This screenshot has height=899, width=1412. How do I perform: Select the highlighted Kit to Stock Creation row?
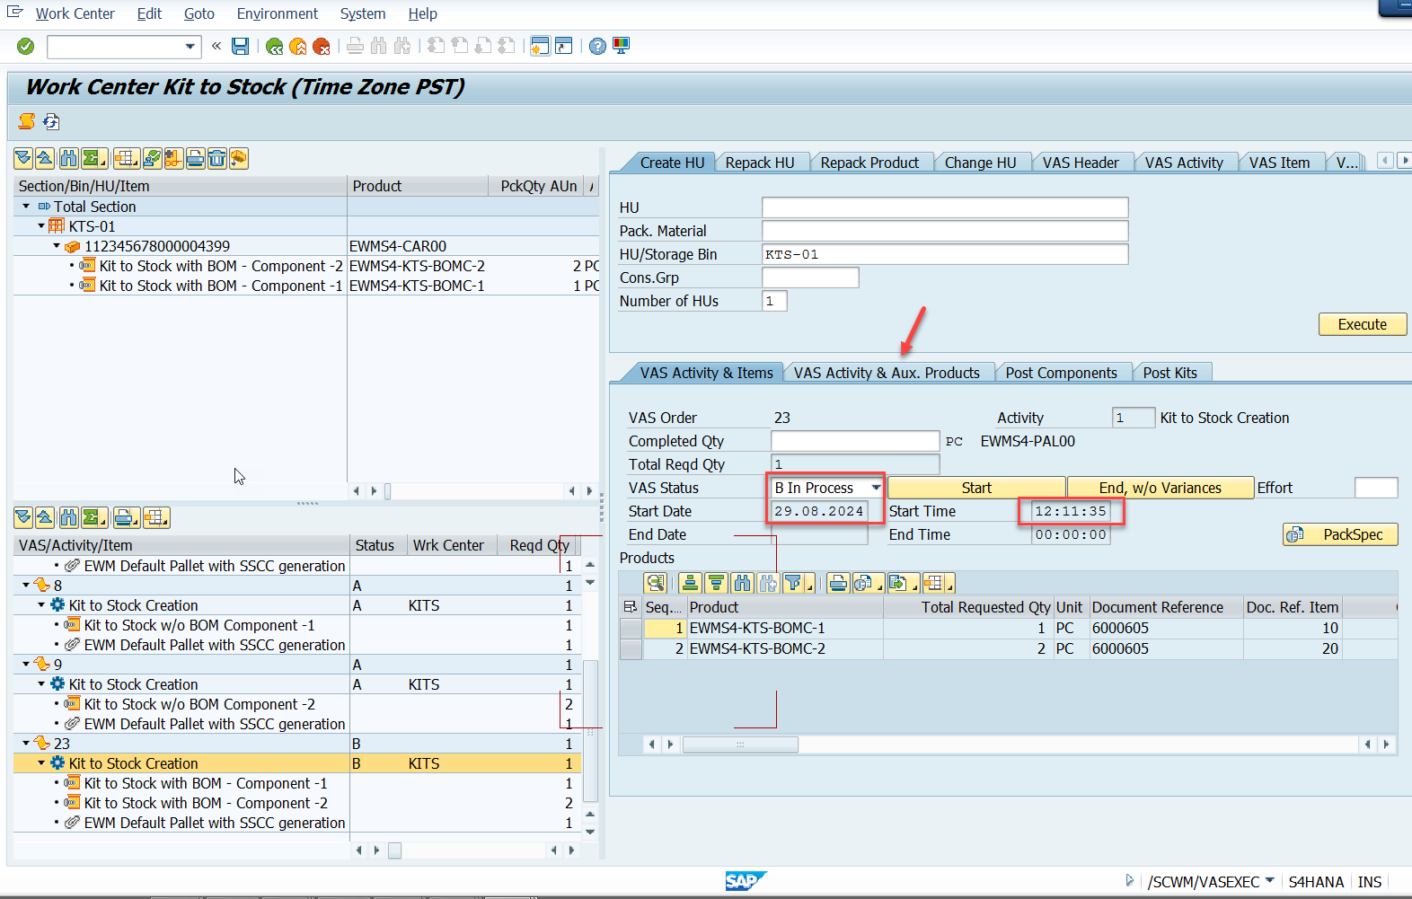pyautogui.click(x=298, y=763)
